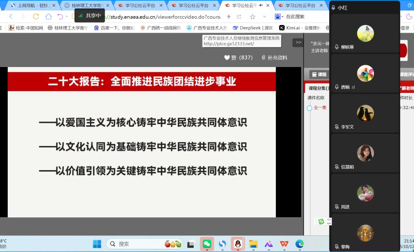Bookmark page with the star icon

253,17
